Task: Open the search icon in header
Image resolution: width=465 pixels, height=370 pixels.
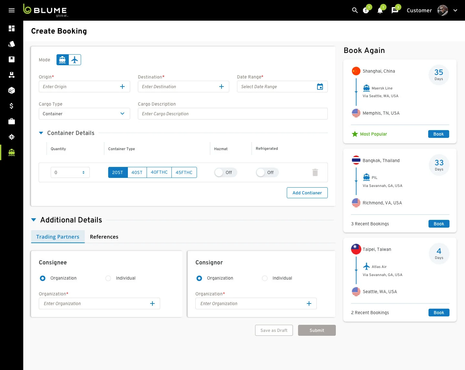Action: point(355,10)
